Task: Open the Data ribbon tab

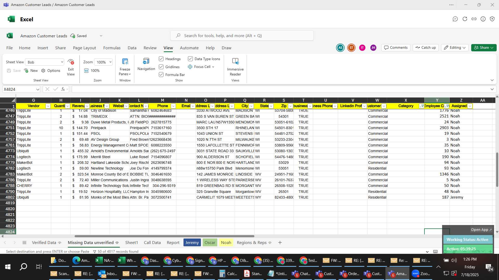Action: pos(132,48)
